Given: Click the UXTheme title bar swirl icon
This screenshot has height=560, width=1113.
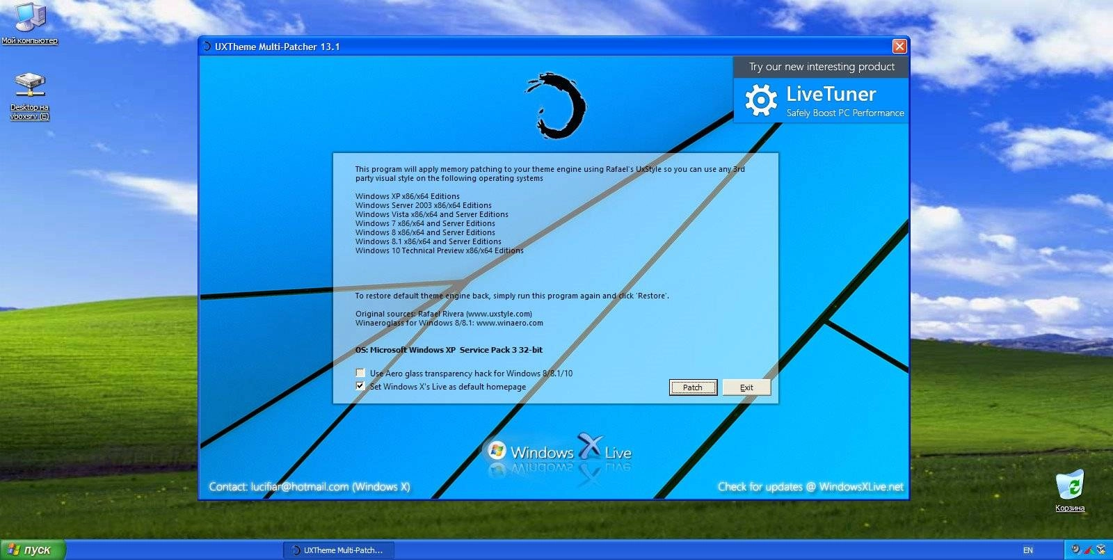Looking at the screenshot, I should 207,47.
